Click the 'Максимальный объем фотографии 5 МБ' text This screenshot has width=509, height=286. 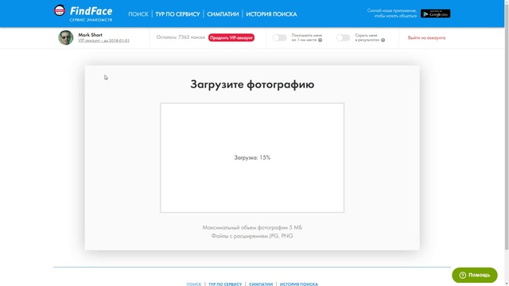[x=252, y=228]
